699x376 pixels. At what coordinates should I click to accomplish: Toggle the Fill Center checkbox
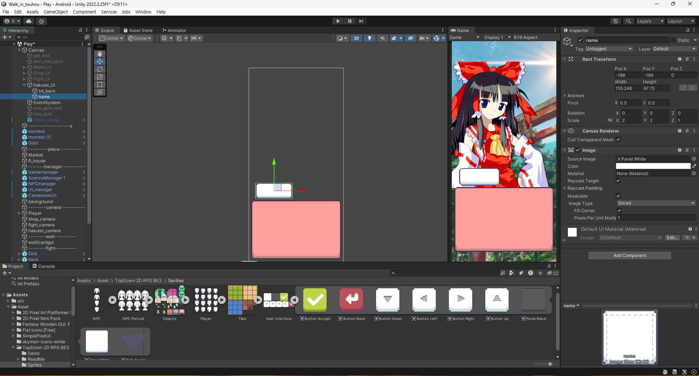coord(619,211)
